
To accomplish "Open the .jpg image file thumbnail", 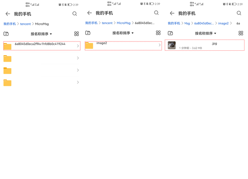I will [x=172, y=45].
